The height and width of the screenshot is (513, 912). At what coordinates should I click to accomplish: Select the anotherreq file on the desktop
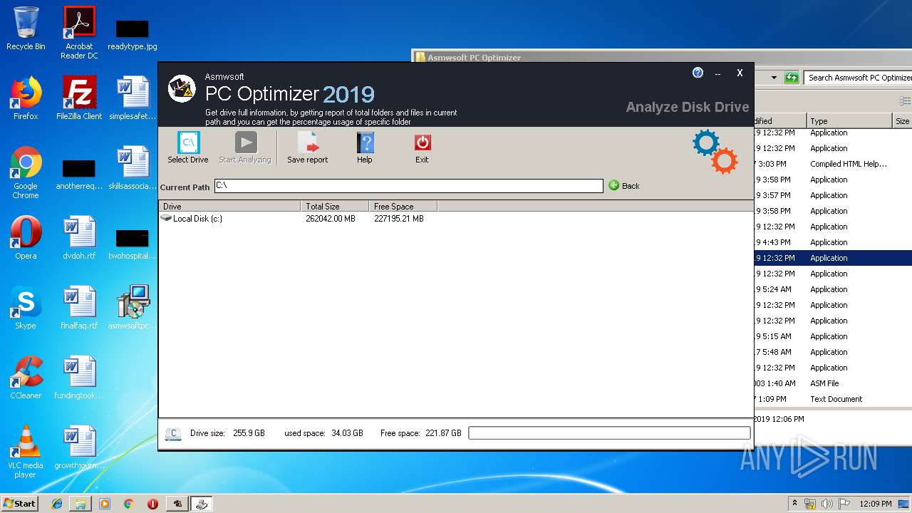[79, 174]
